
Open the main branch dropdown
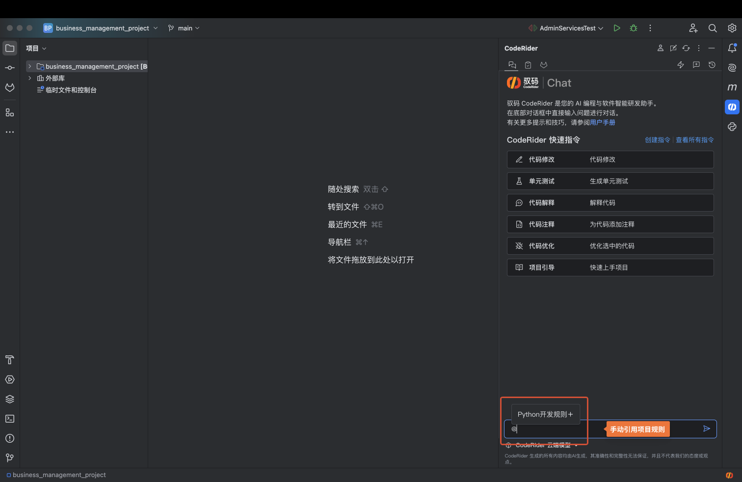coord(184,28)
